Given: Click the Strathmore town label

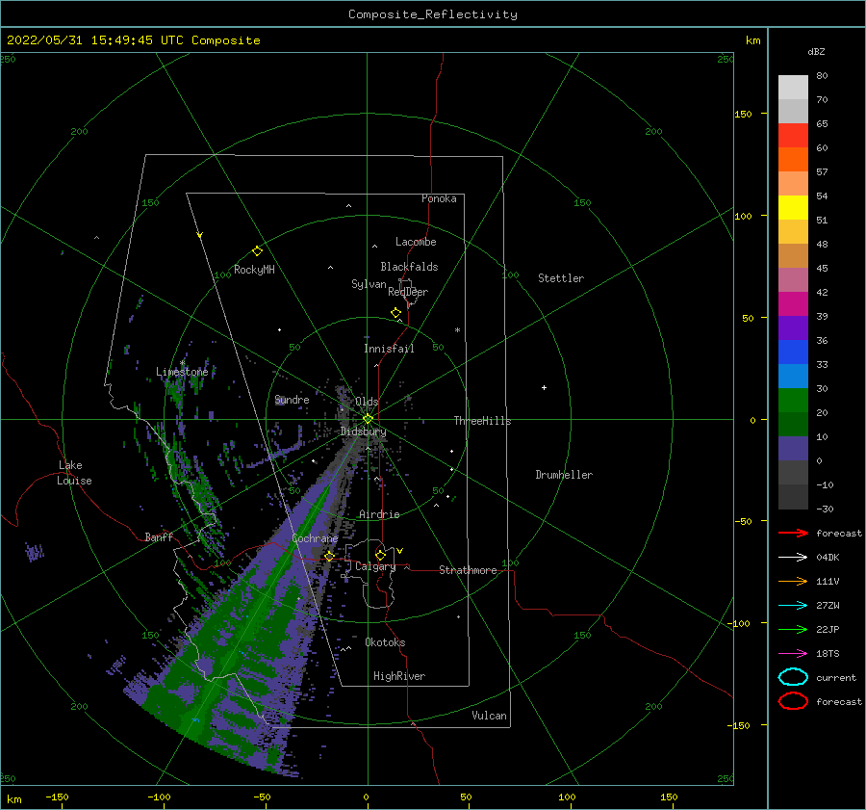Looking at the screenshot, I should [468, 570].
